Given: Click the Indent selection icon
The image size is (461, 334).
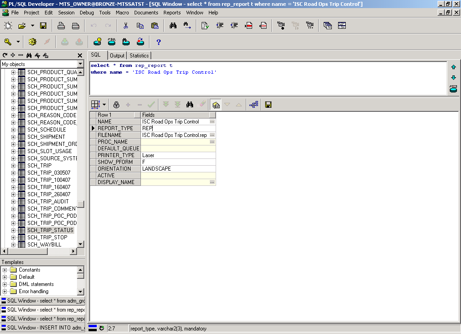Looking at the screenshot, I should pyautogui.click(x=220, y=26).
